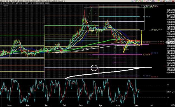Click the magnet snap toolbar icon
Screen dimensions: 175x107
pos(163,1)
